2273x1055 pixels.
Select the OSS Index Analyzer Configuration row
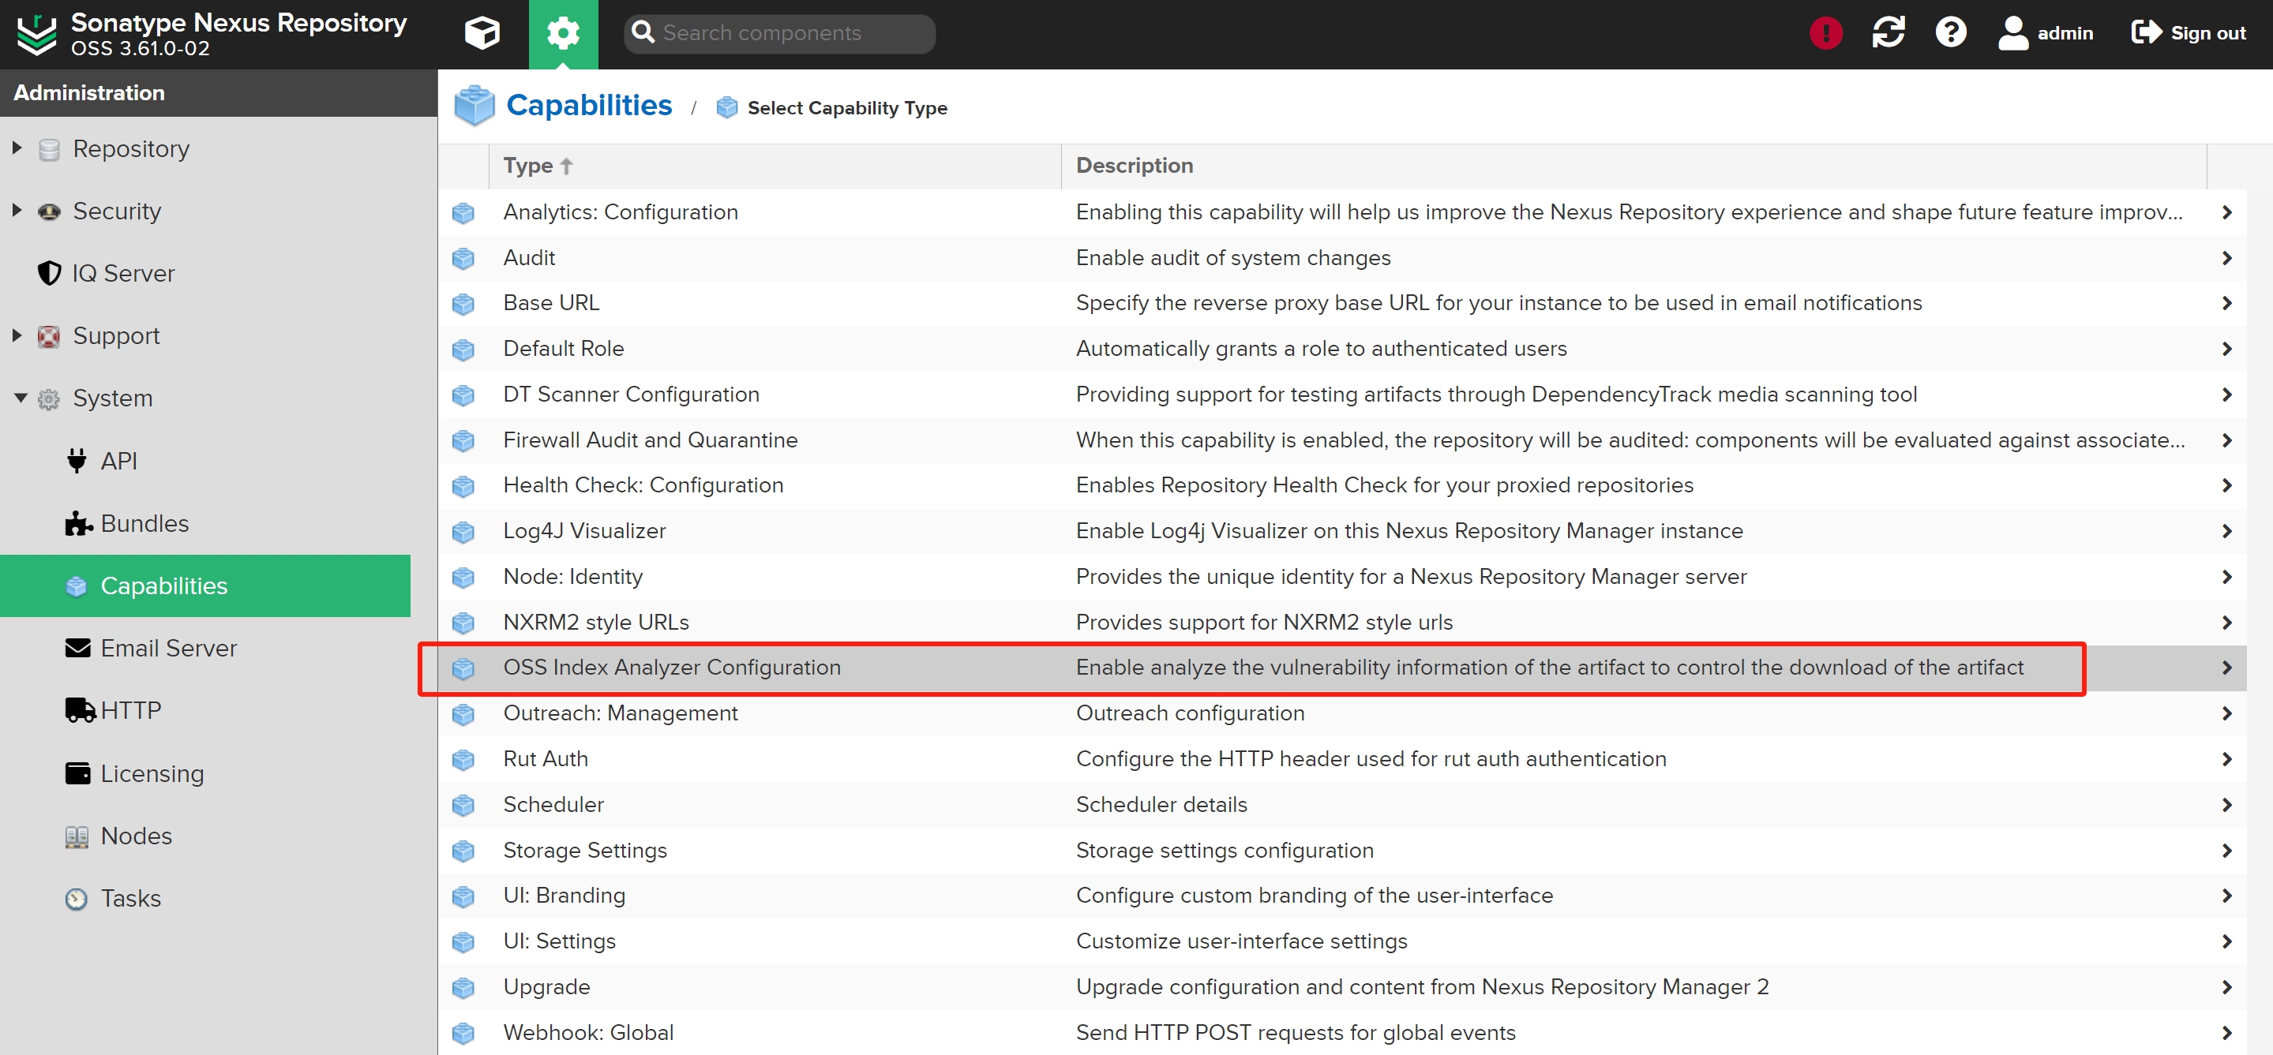pos(672,668)
